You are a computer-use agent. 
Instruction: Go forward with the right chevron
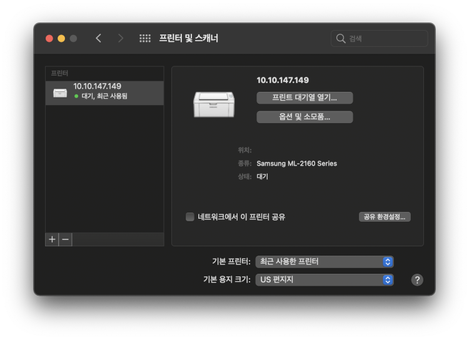pos(121,38)
